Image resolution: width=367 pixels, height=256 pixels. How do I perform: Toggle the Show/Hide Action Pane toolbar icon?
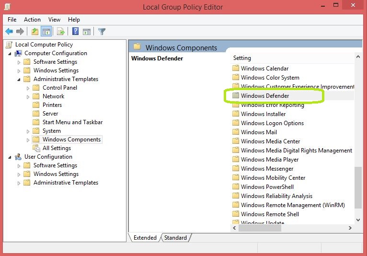pyautogui.click(x=87, y=31)
